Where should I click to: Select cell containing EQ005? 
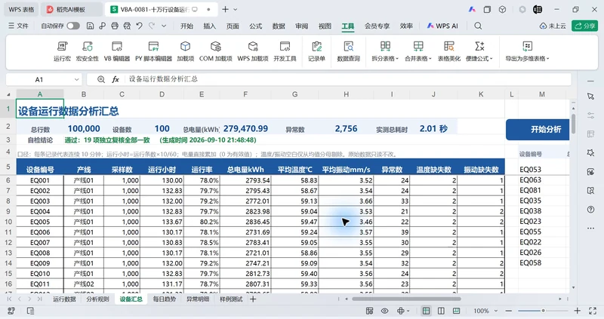(x=40, y=222)
